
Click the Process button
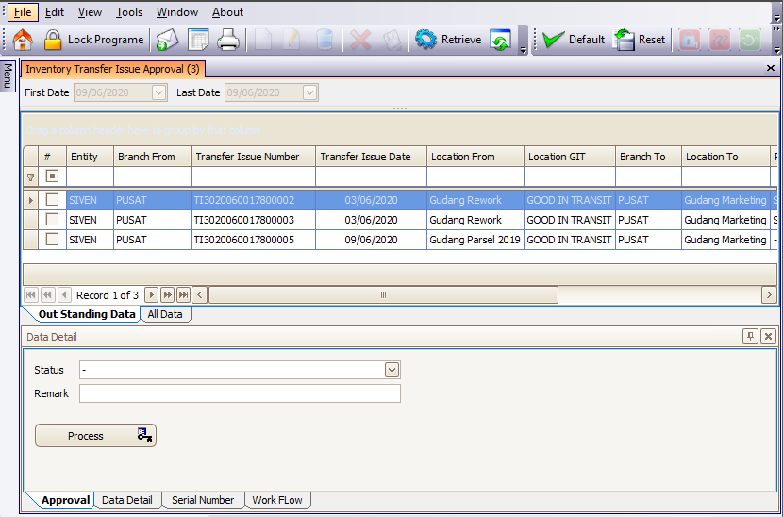pyautogui.click(x=95, y=436)
